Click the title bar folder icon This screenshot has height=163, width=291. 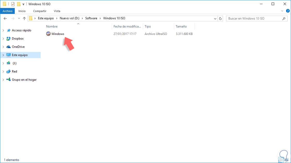click(4, 4)
